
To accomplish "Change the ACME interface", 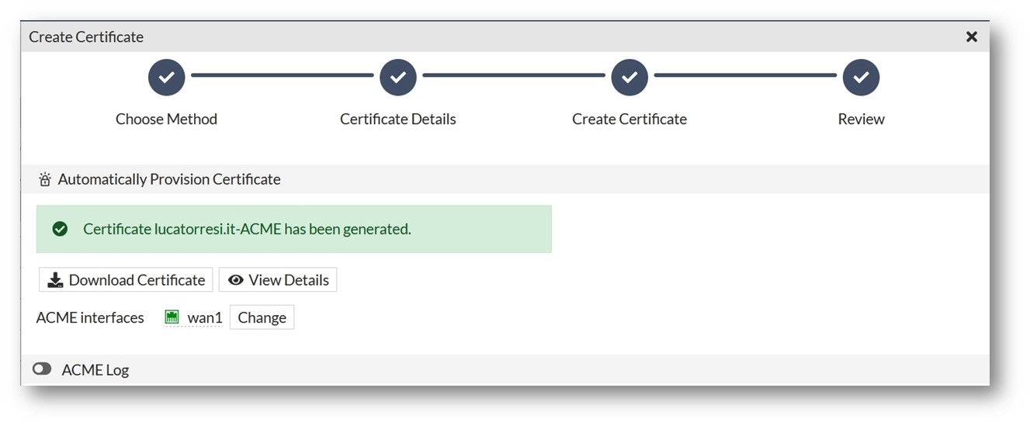I will [x=262, y=317].
